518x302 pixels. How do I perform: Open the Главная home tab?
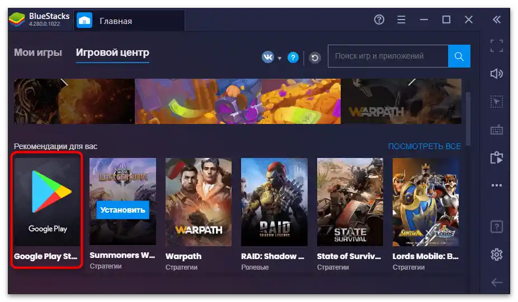(x=129, y=21)
